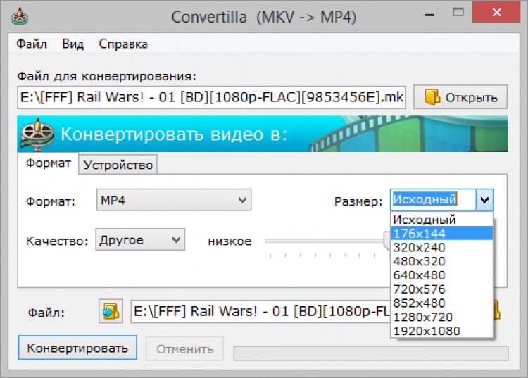This screenshot has width=528, height=378.
Task: Click the Конвертировать видео в banner
Action: coord(263,134)
